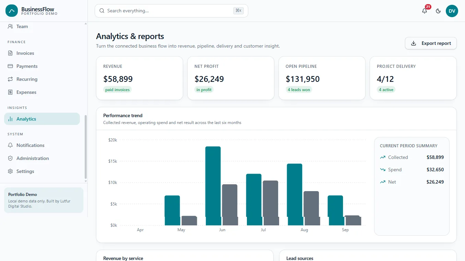The width and height of the screenshot is (465, 261).
Task: Open the Administration page
Action: pyautogui.click(x=42, y=158)
